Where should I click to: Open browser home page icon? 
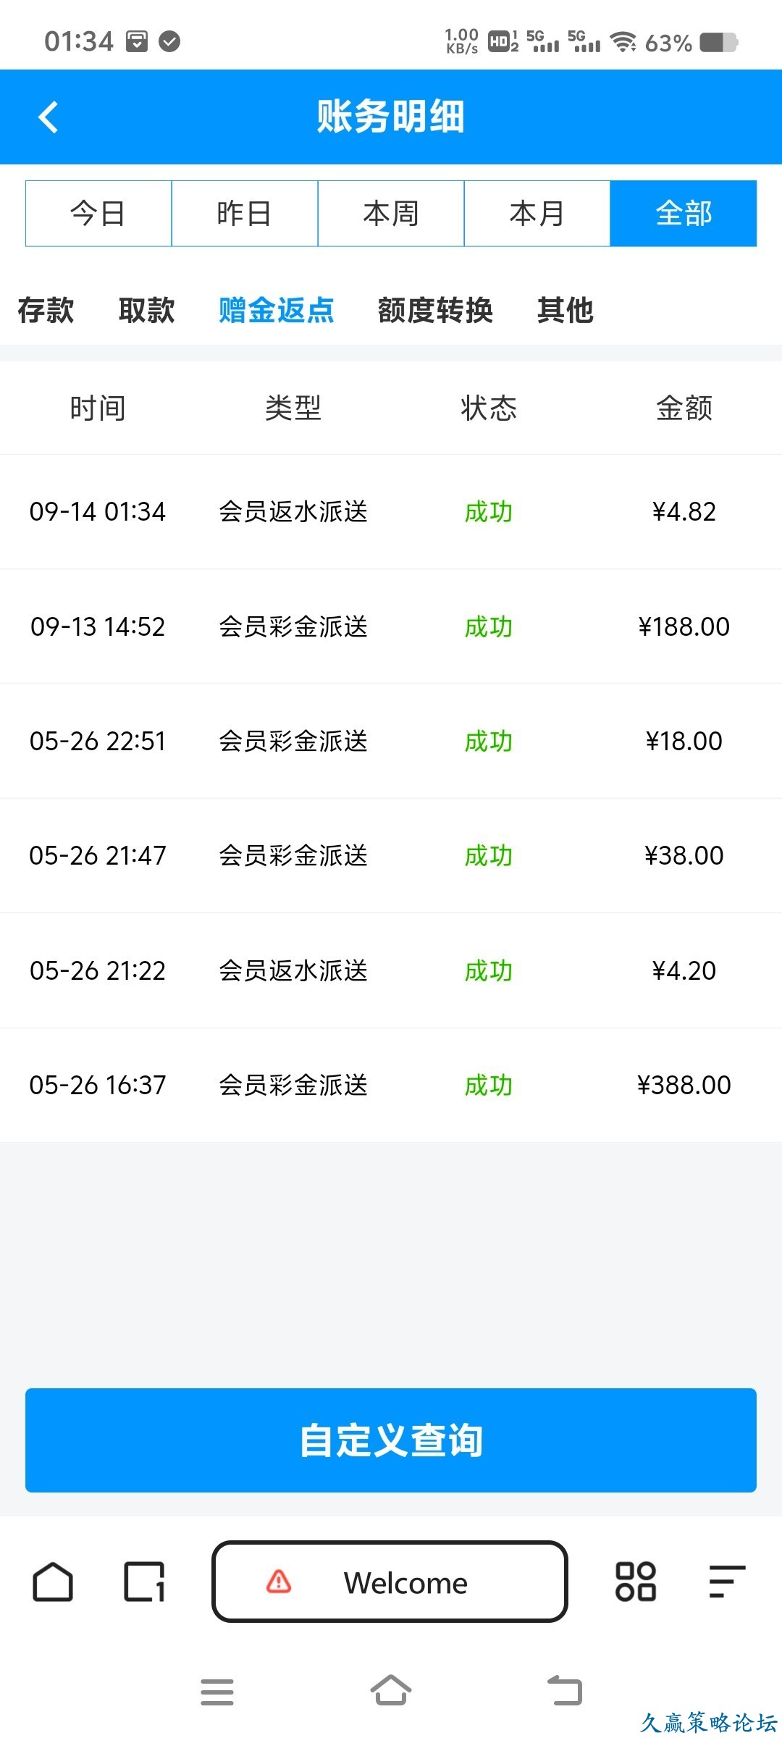point(53,1582)
